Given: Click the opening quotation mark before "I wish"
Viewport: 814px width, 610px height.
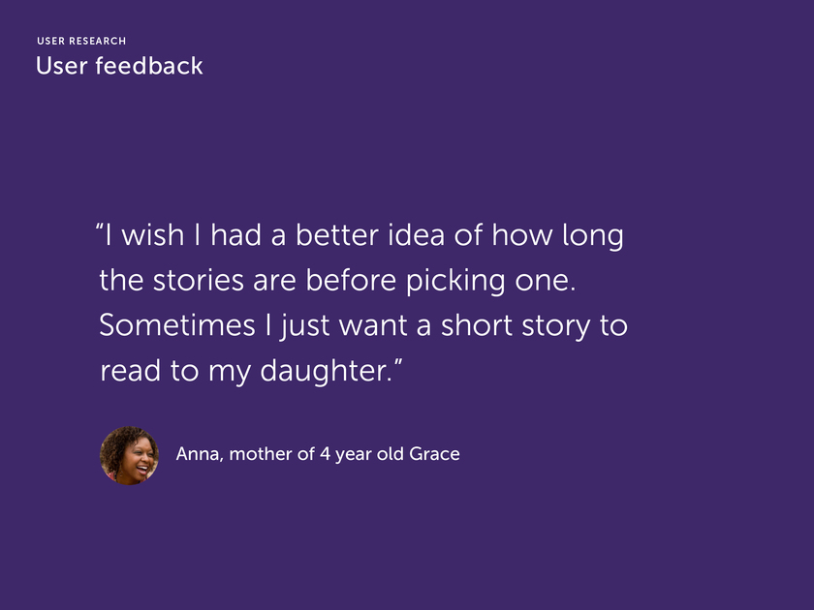Looking at the screenshot, I should coord(100,228).
